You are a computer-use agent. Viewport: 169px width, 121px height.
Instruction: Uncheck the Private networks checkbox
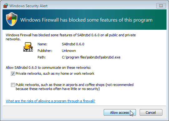(13, 74)
